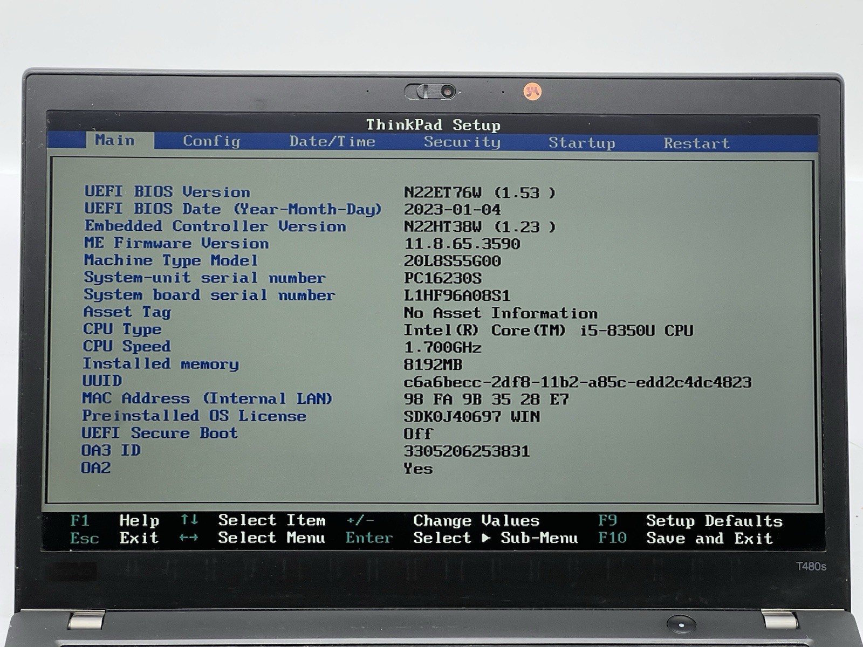863x647 pixels.
Task: Click the up/down arrows Select Item hint
Action: (253, 520)
